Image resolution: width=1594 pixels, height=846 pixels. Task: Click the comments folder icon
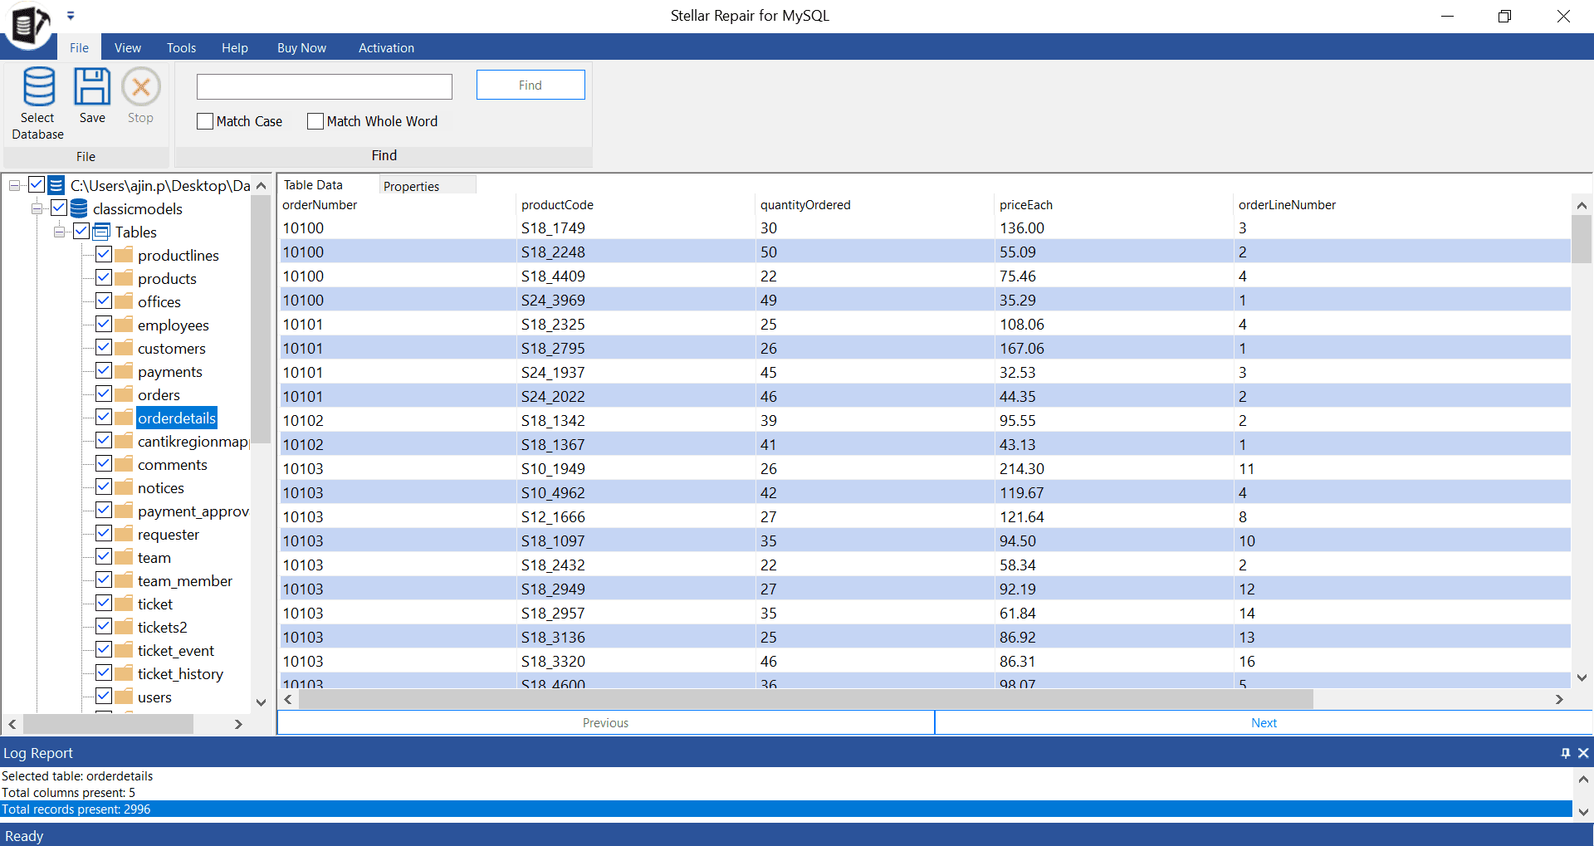(124, 463)
